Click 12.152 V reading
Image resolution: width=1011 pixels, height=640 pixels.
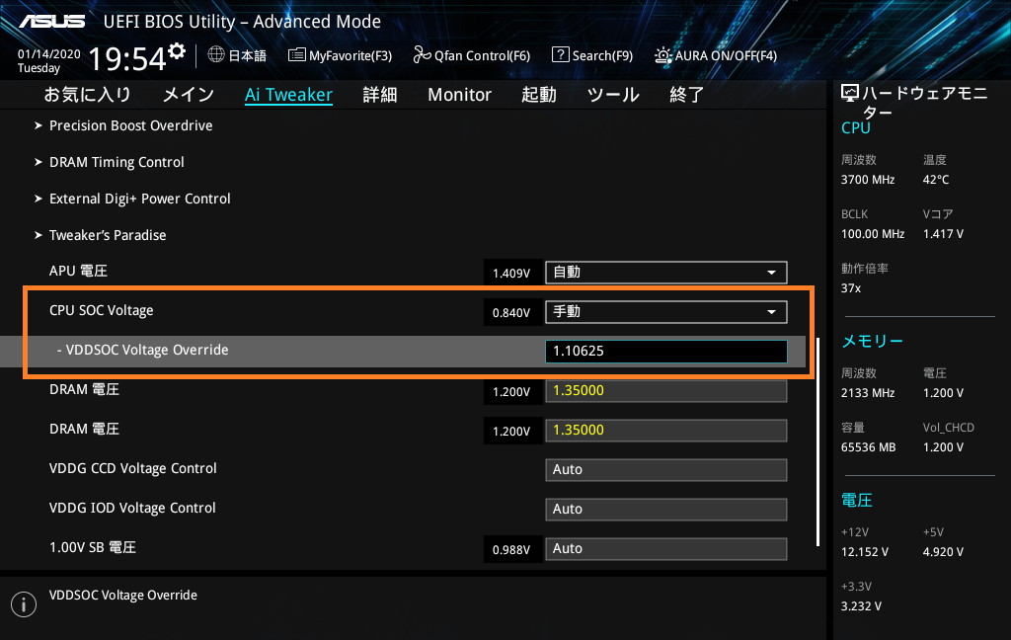[865, 552]
